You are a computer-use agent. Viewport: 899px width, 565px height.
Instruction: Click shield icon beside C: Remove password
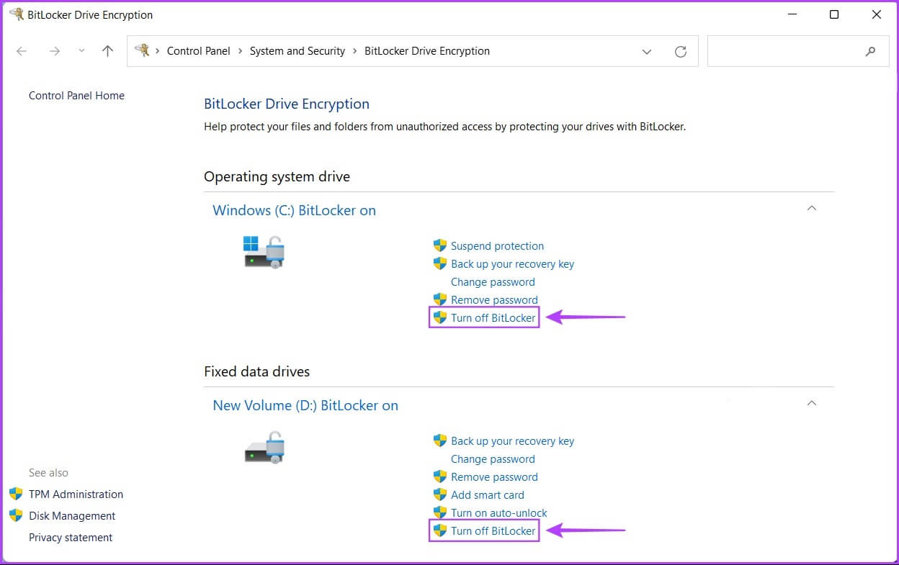coord(440,299)
